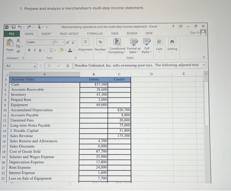Click the touch mode quick access icon
Screen dimensions: 231x191
[39, 27]
